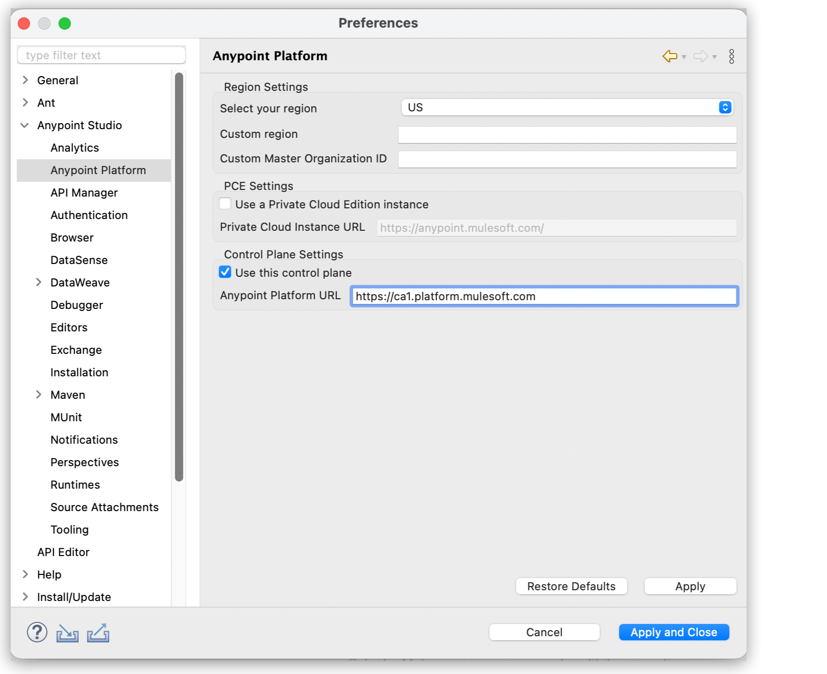The height and width of the screenshot is (674, 827).
Task: Open help using the question mark icon
Action: pyautogui.click(x=36, y=633)
